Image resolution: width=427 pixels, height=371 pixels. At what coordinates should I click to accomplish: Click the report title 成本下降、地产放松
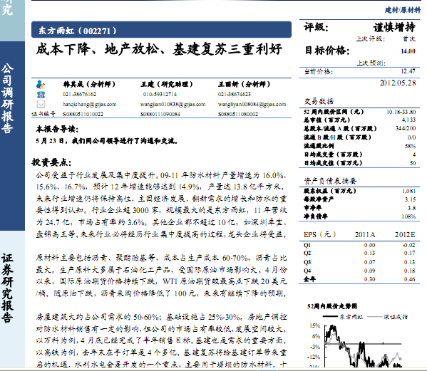click(x=159, y=49)
